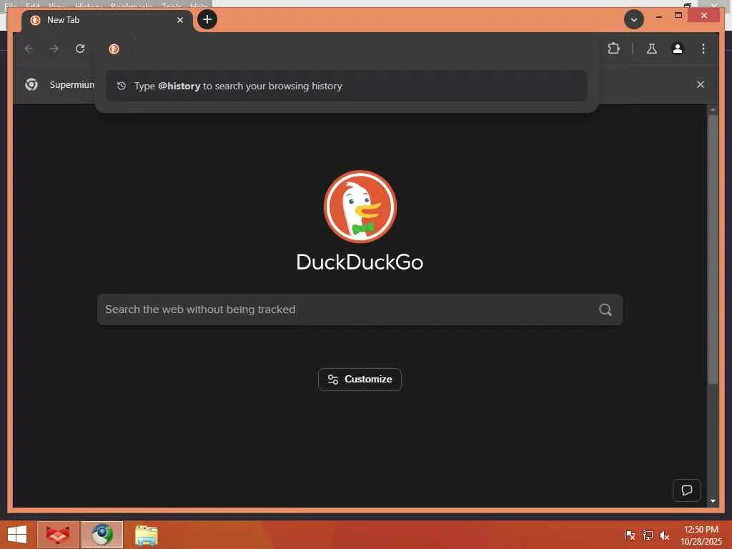
Task: Click the magnifier search icon
Action: tap(605, 310)
